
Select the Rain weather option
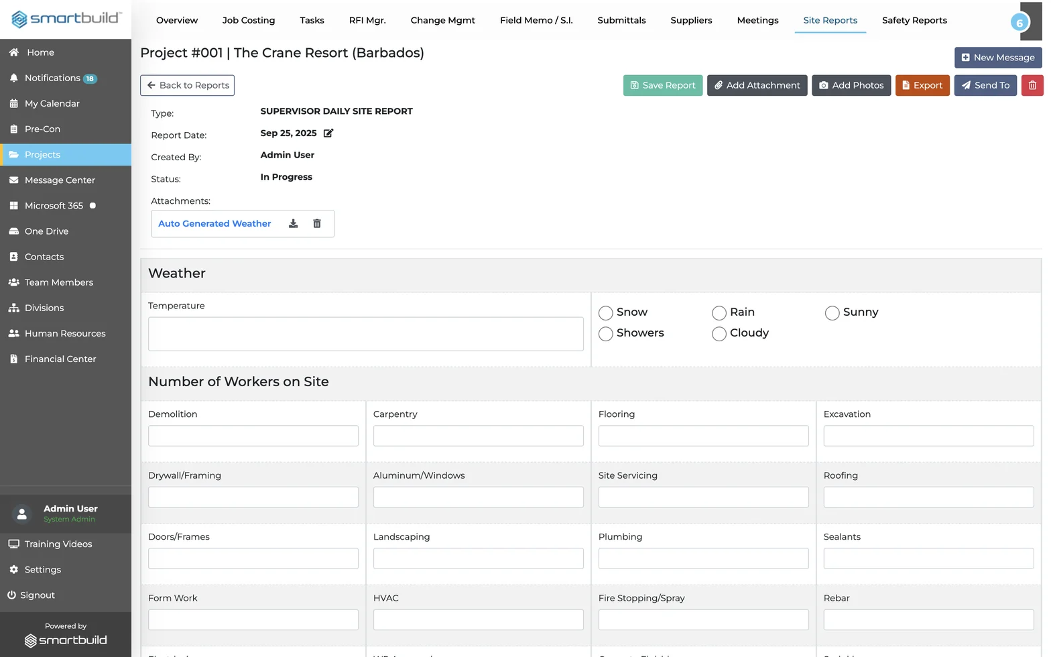719,313
